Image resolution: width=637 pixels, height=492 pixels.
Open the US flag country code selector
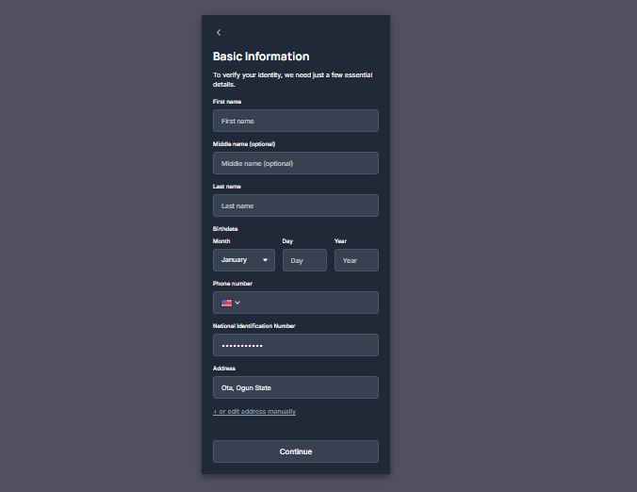coord(230,303)
